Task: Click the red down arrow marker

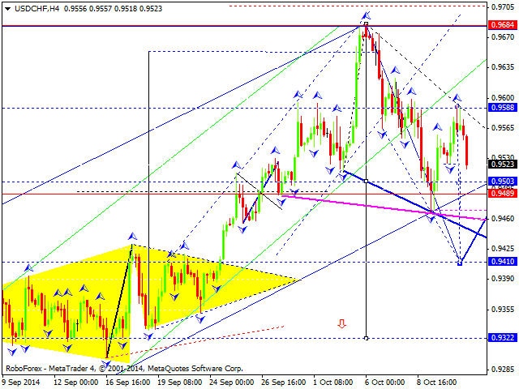Action: (x=342, y=323)
